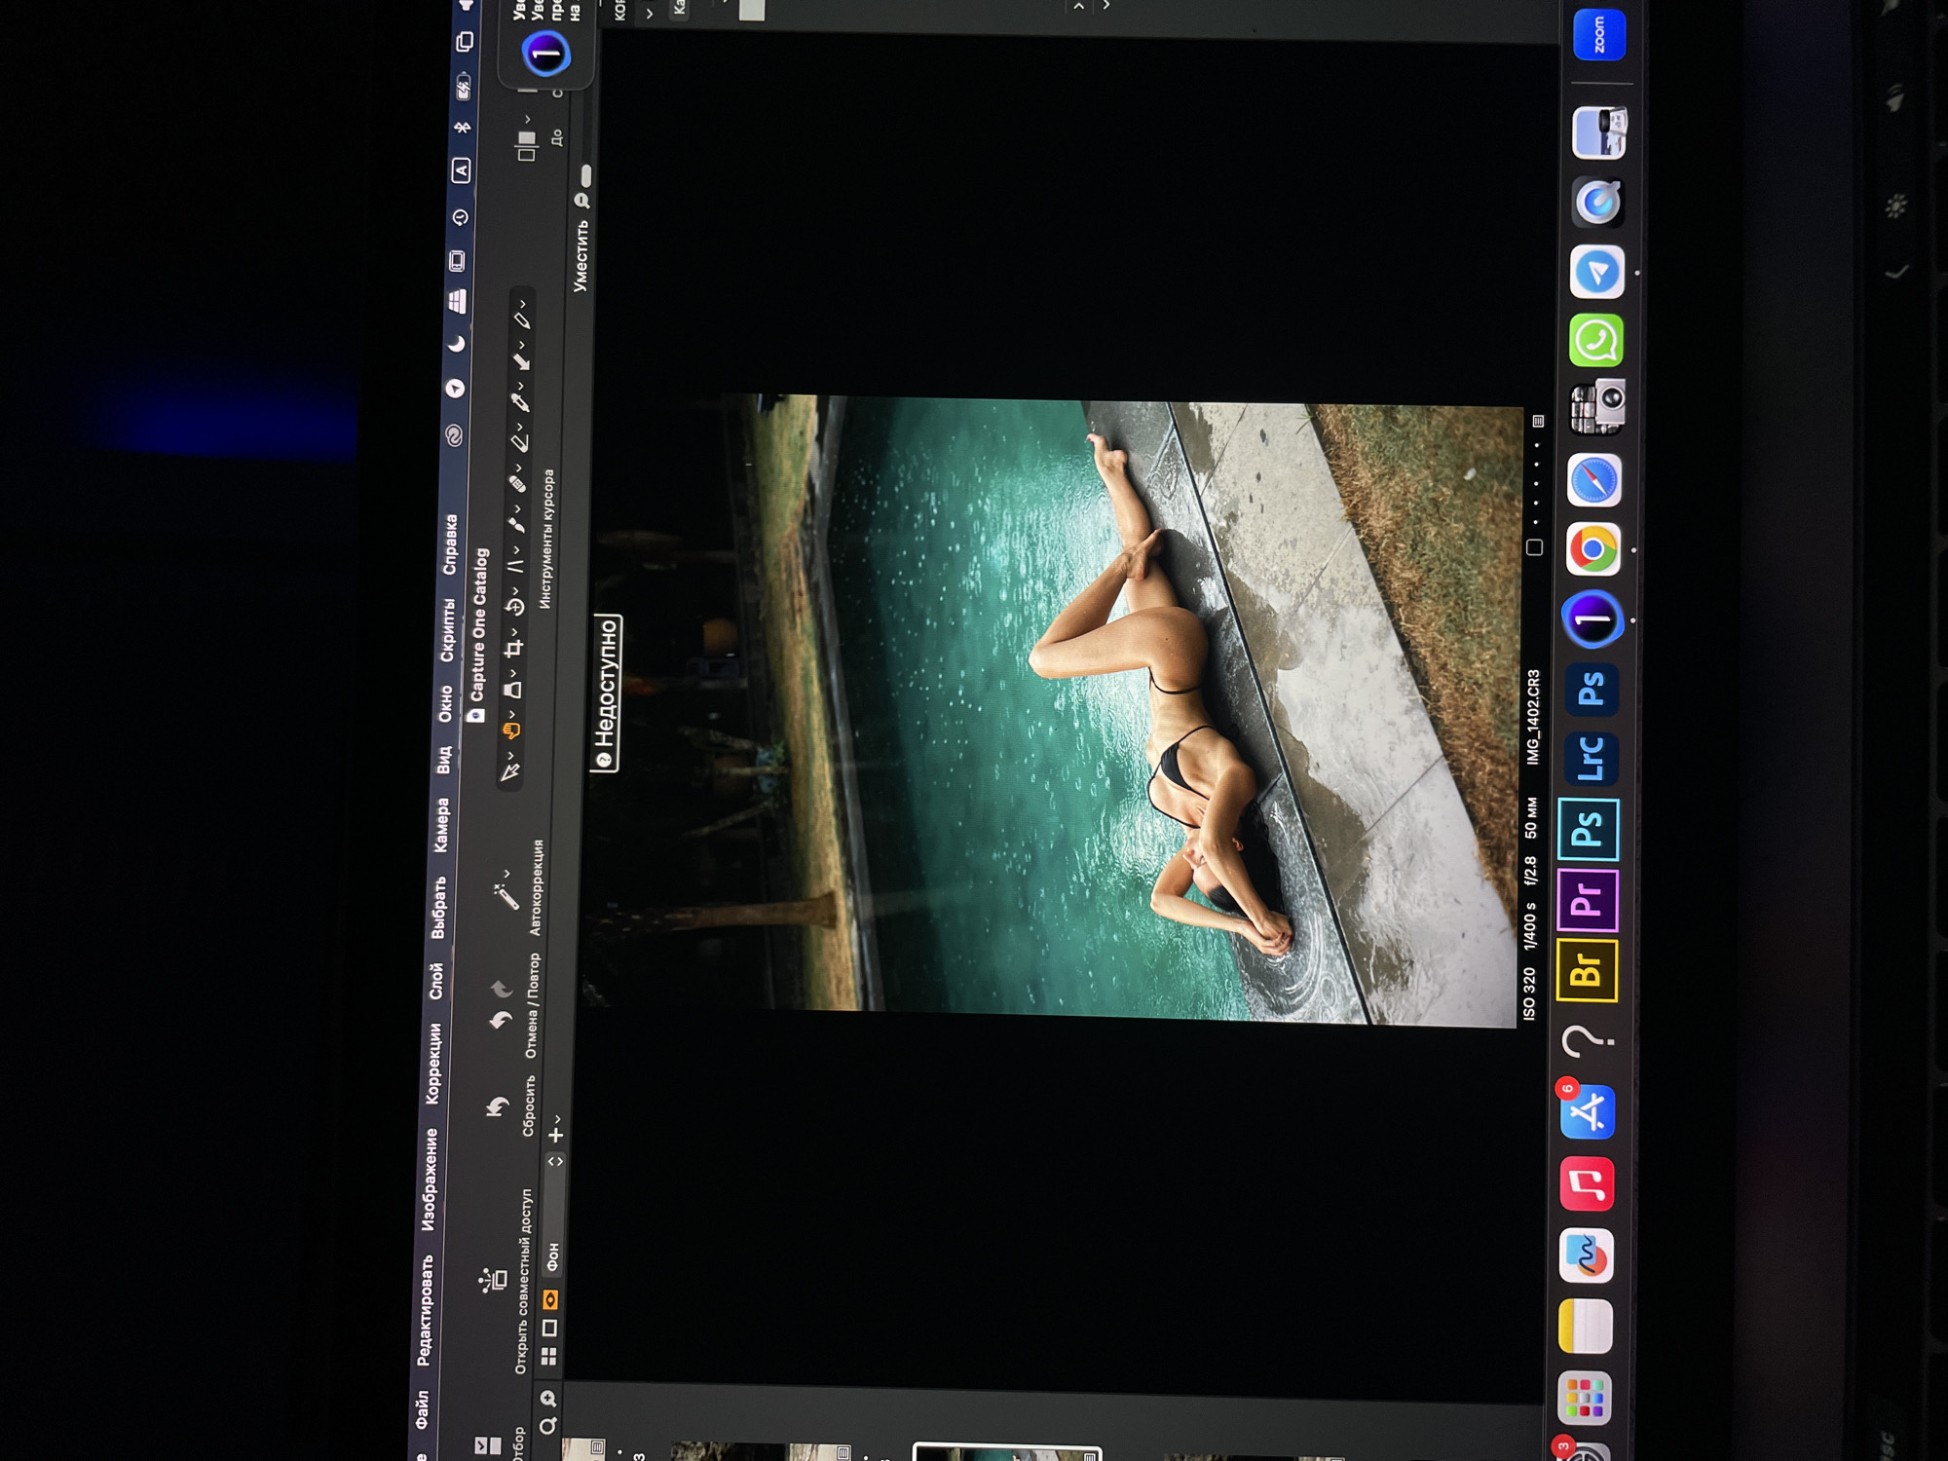Open the Коррекции menu

432,1064
